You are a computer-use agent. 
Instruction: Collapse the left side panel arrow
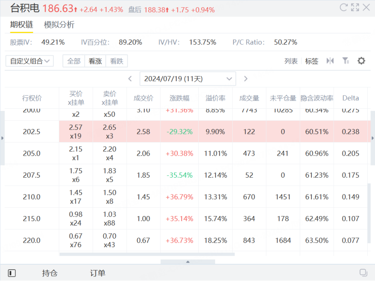click(2, 138)
